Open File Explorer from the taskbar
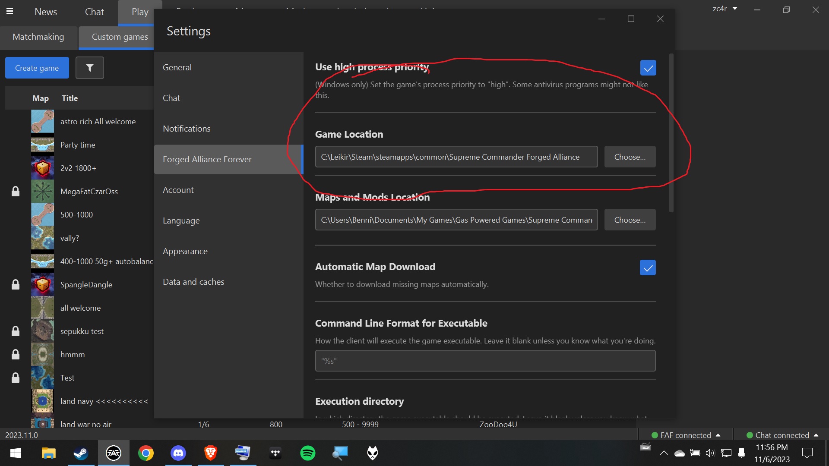Viewport: 829px width, 466px height. [x=48, y=453]
